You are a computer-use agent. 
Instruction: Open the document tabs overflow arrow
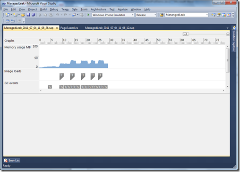227,28
